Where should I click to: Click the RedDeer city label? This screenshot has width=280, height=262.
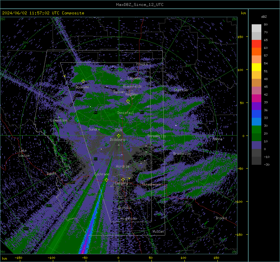click(x=132, y=94)
